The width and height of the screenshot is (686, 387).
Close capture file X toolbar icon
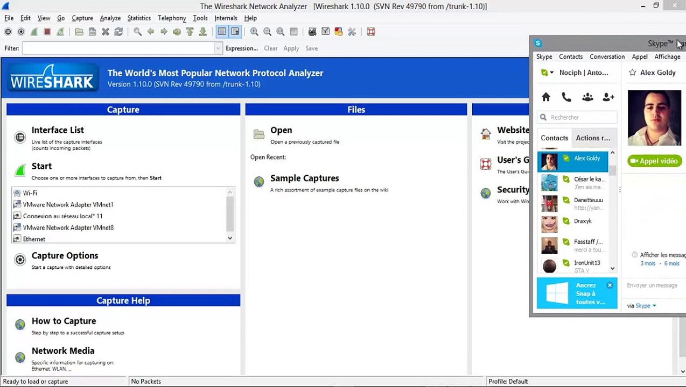[x=106, y=32]
